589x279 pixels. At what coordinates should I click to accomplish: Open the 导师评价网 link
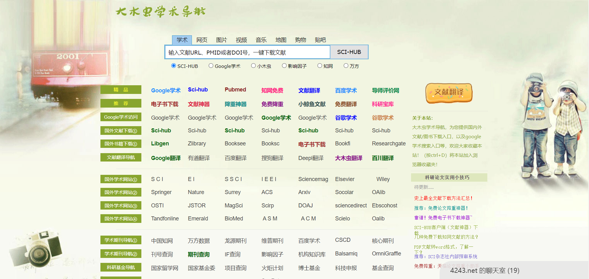pyautogui.click(x=386, y=90)
